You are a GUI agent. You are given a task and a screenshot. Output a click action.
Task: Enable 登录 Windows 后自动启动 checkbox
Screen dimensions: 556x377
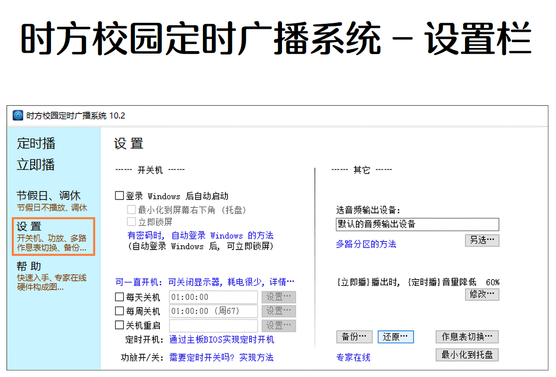pyautogui.click(x=120, y=196)
